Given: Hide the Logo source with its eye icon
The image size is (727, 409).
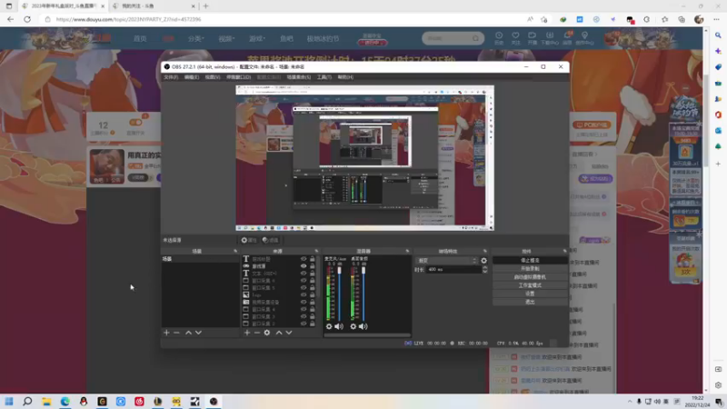Looking at the screenshot, I should (x=304, y=294).
